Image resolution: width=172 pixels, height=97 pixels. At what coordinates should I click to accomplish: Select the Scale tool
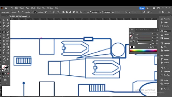pos(8,38)
